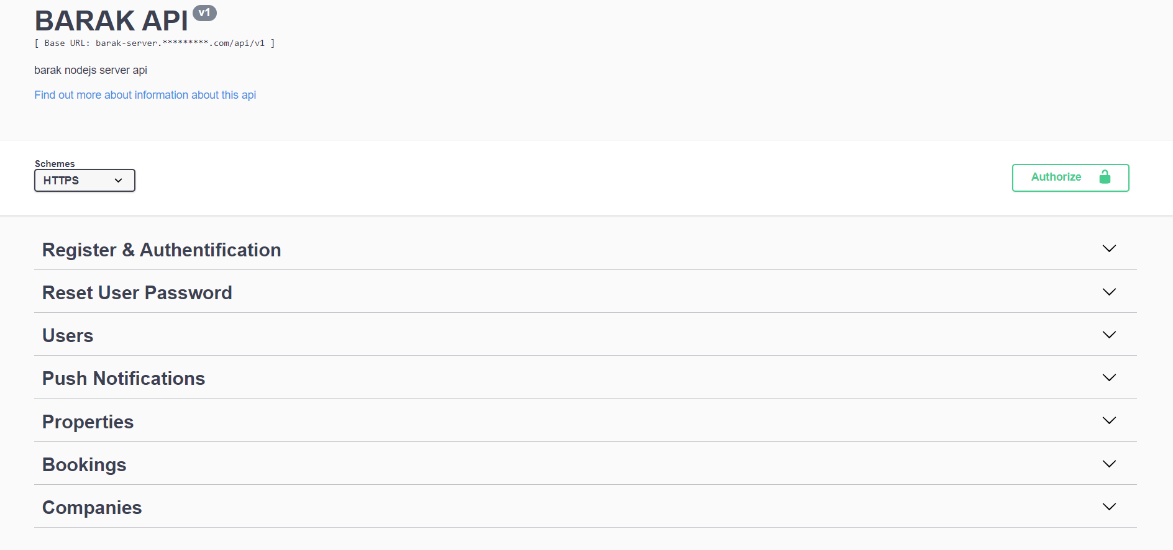Viewport: 1173px width, 550px height.
Task: Open the Schemes HTTPS dropdown
Action: (84, 181)
